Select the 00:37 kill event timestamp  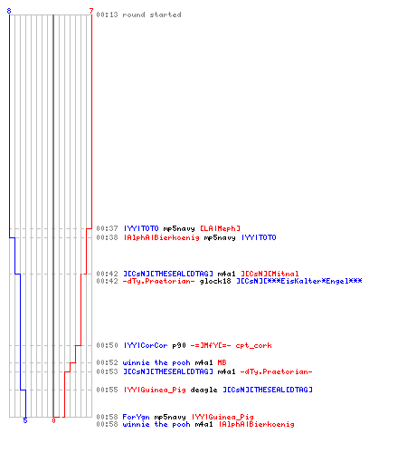107,228
